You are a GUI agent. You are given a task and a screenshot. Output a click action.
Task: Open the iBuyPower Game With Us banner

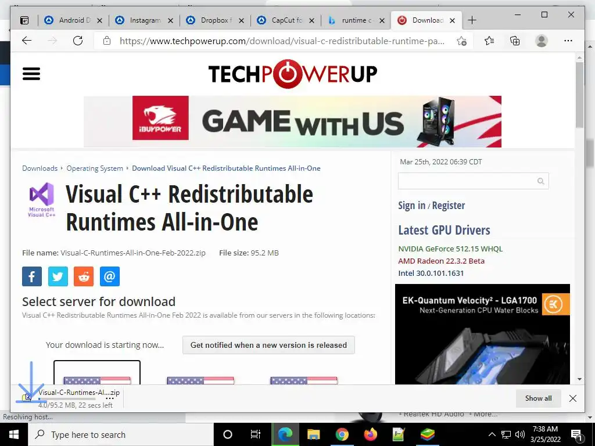click(292, 121)
